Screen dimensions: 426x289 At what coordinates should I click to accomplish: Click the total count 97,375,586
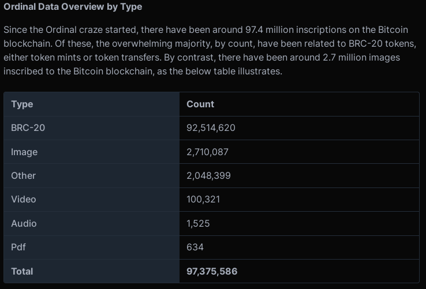[x=212, y=271]
